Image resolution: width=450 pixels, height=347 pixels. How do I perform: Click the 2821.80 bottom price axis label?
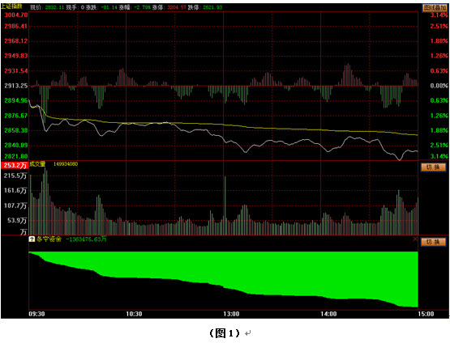click(16, 156)
